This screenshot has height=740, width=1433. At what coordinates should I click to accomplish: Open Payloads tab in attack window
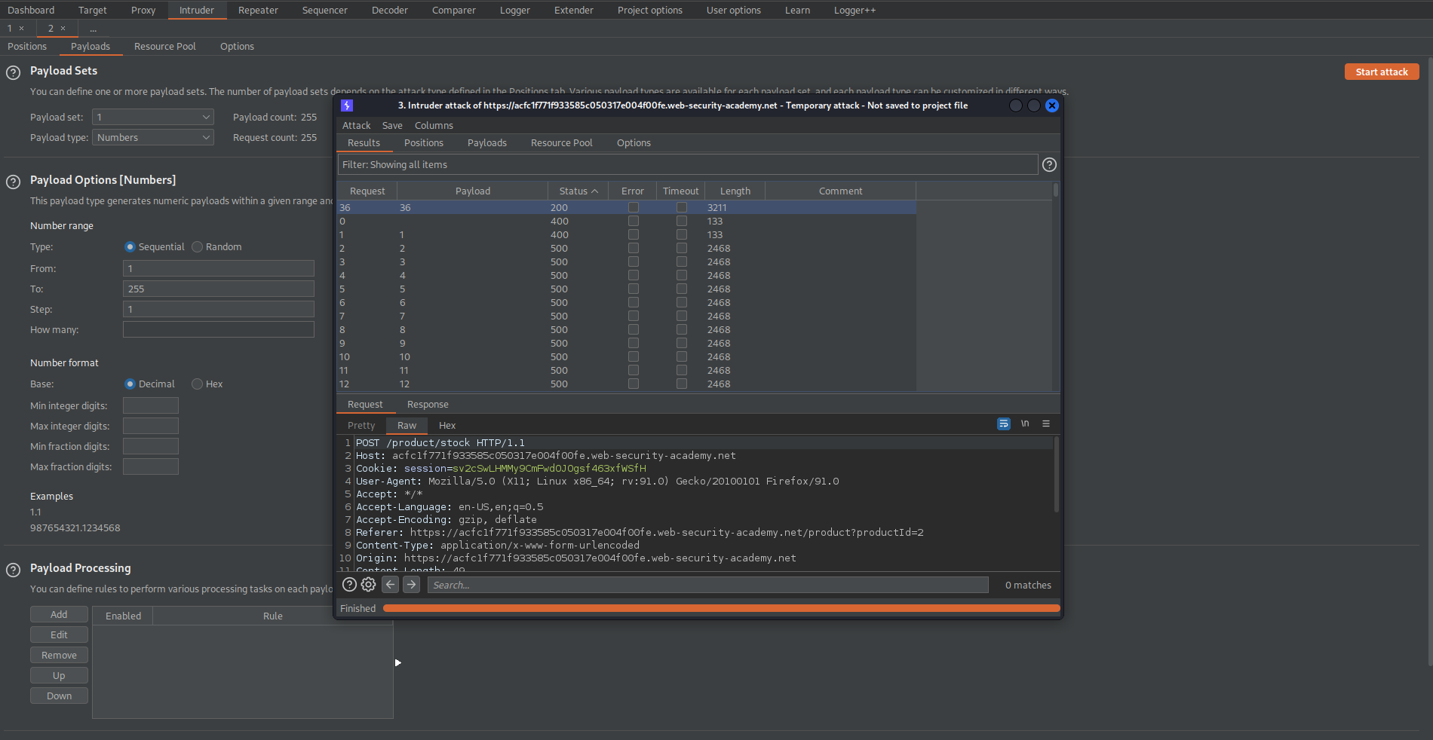coord(487,143)
